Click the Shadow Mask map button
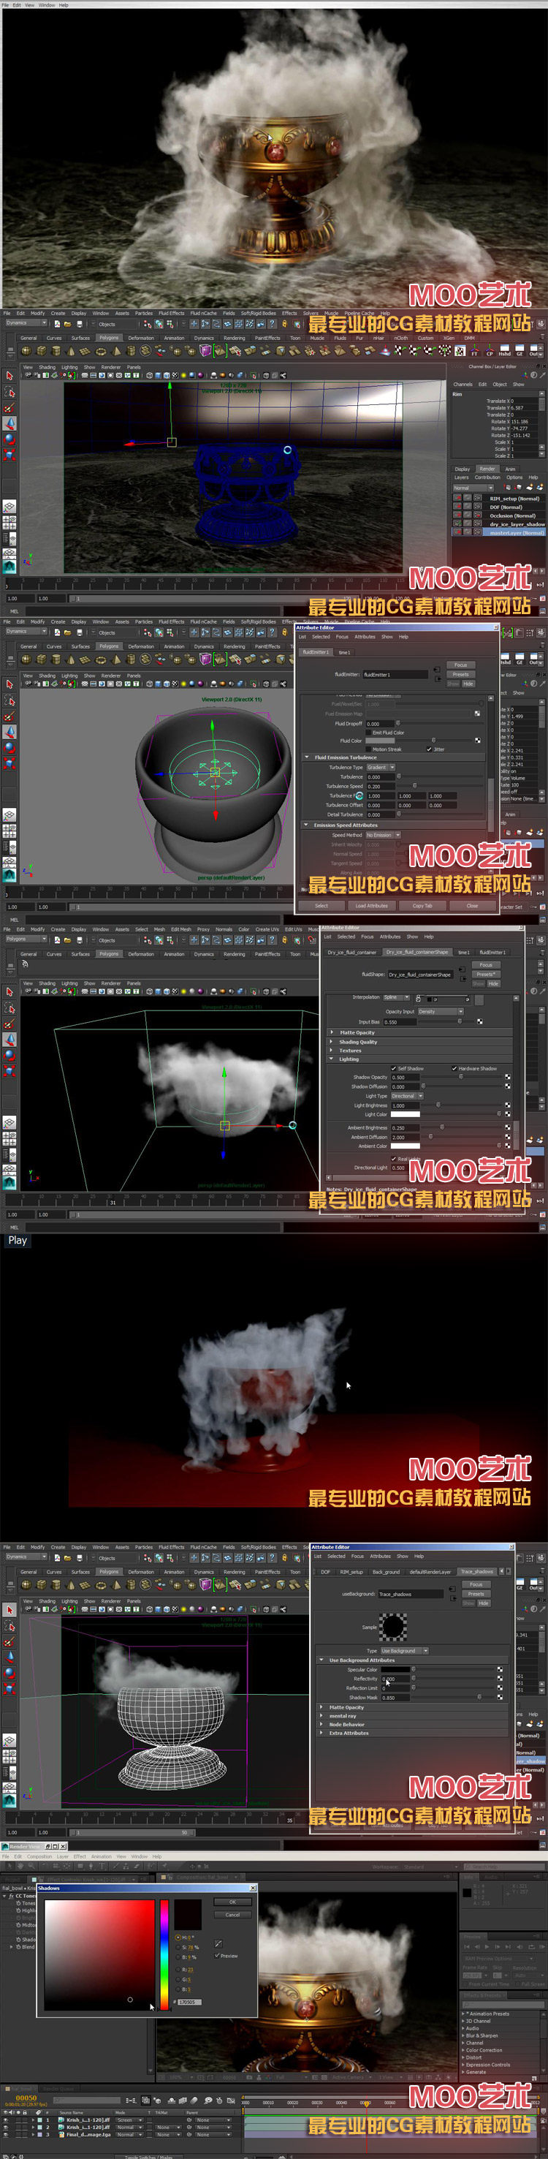The width and height of the screenshot is (548, 2159). click(x=501, y=1697)
